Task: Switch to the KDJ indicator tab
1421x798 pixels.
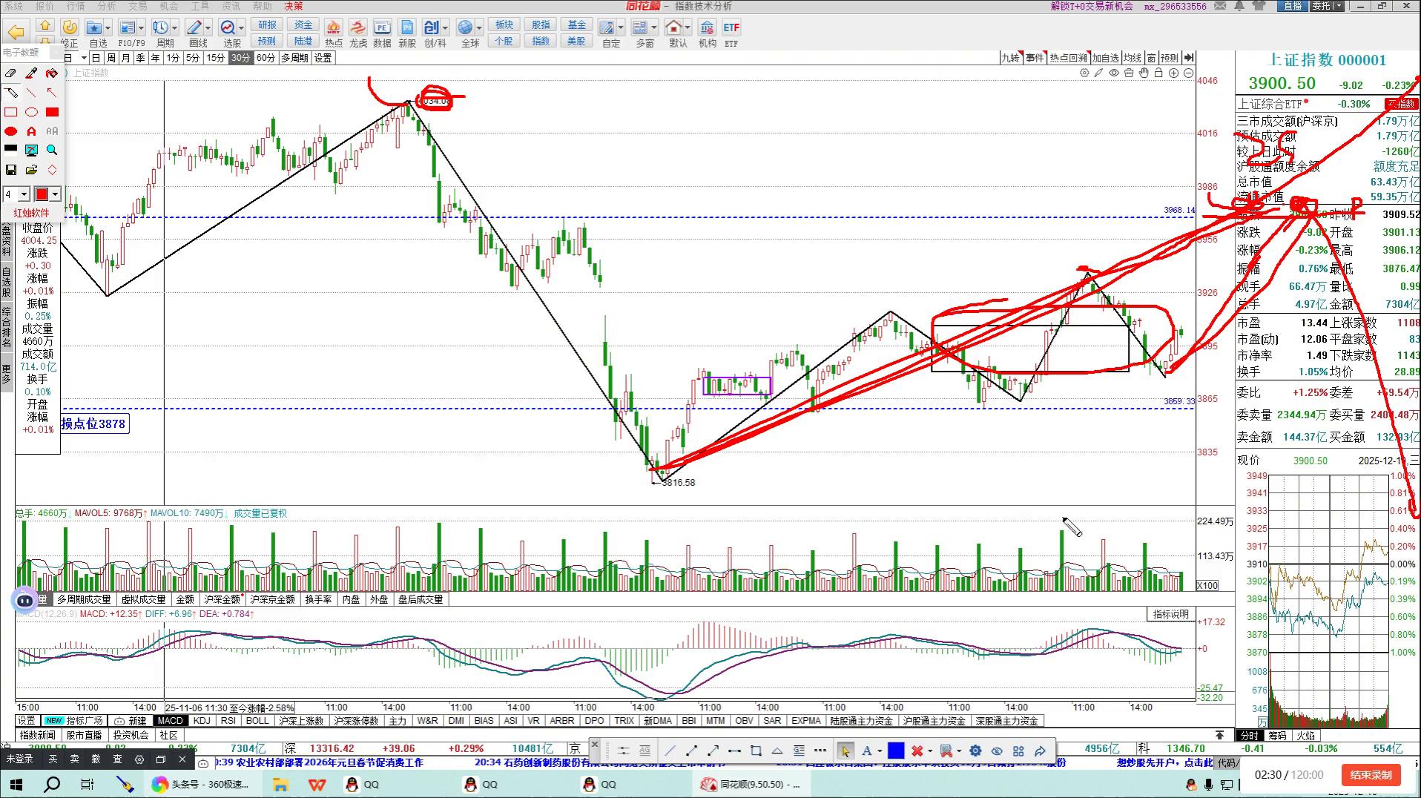Action: point(202,721)
